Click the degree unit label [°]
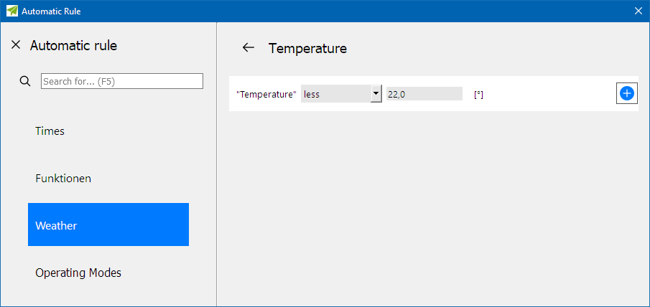Image resolution: width=650 pixels, height=307 pixels. click(479, 95)
